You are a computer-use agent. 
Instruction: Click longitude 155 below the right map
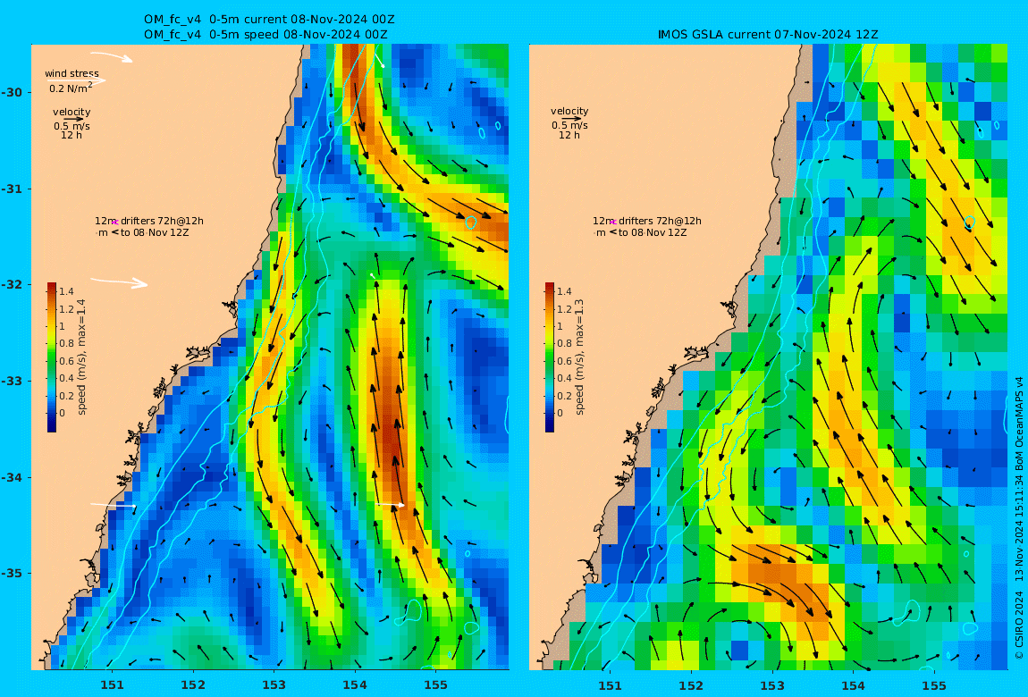[x=934, y=685]
